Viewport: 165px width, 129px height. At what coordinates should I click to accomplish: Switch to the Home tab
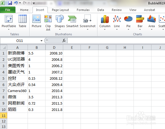pos(24,10)
